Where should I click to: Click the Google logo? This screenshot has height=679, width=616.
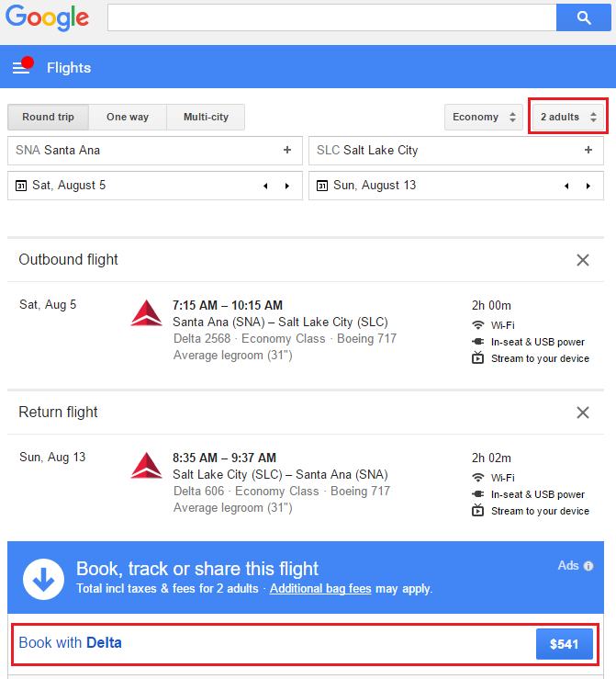click(48, 18)
